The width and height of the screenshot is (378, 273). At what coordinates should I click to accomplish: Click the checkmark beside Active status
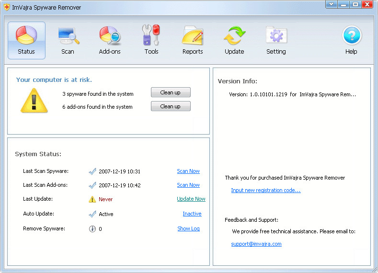(x=92, y=214)
